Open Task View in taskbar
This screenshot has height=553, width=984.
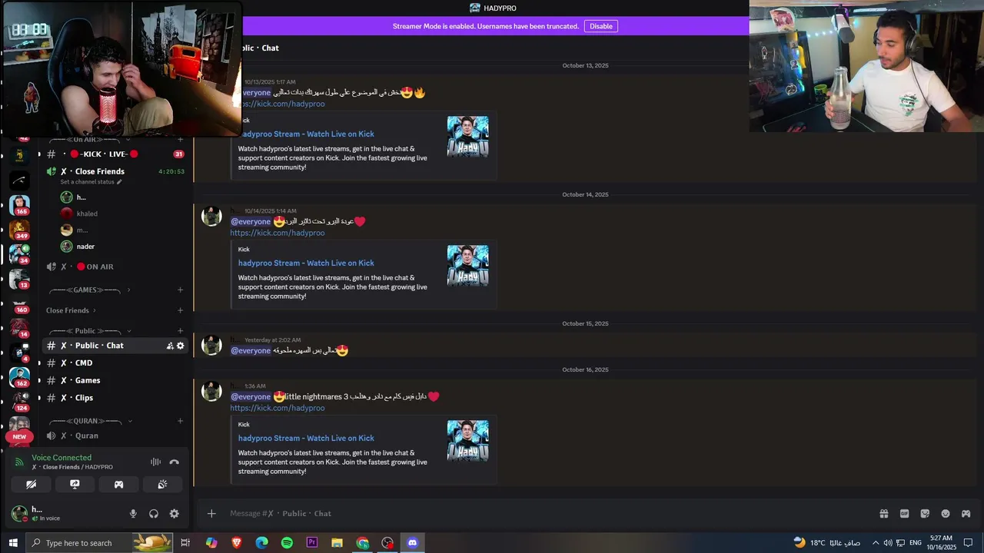pos(185,543)
